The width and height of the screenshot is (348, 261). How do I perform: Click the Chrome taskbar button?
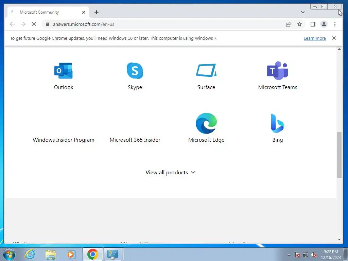(x=93, y=254)
